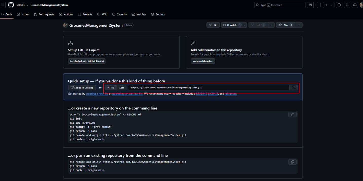Expand the new item plus dropdown
Viewport: 363px width, 181px height.
pos(331,5)
